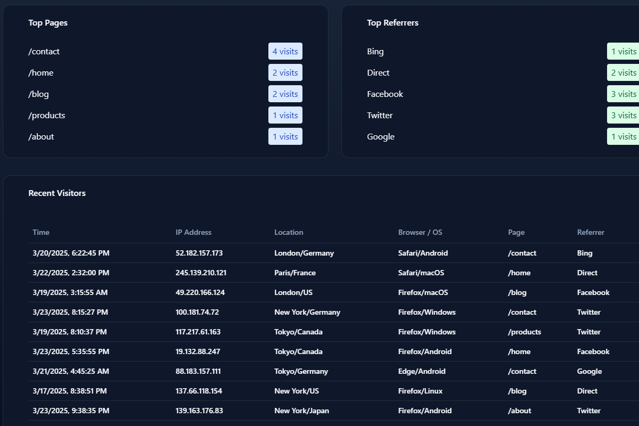Select IP address 100.181.74.72
639x426 pixels.
[197, 312]
